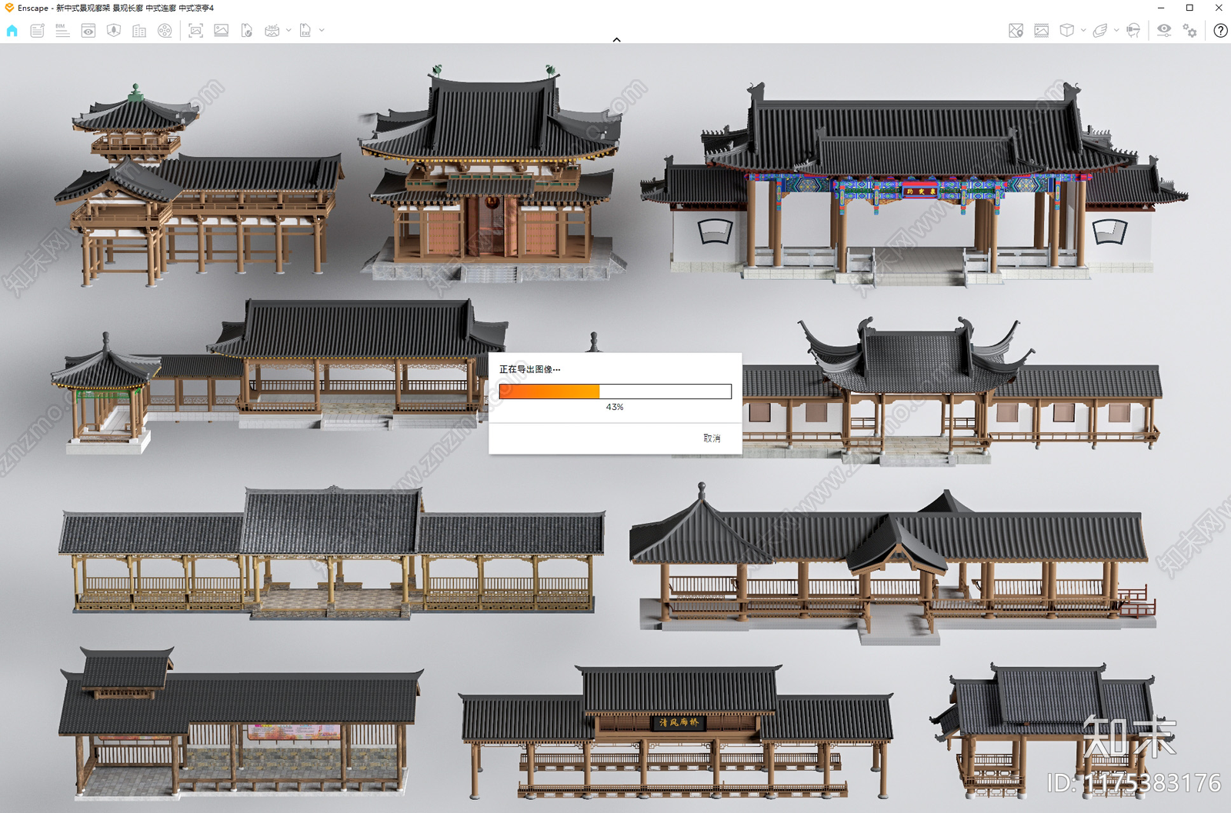Toggle the safe frame image icon
Image resolution: width=1231 pixels, height=813 pixels.
1042,31
